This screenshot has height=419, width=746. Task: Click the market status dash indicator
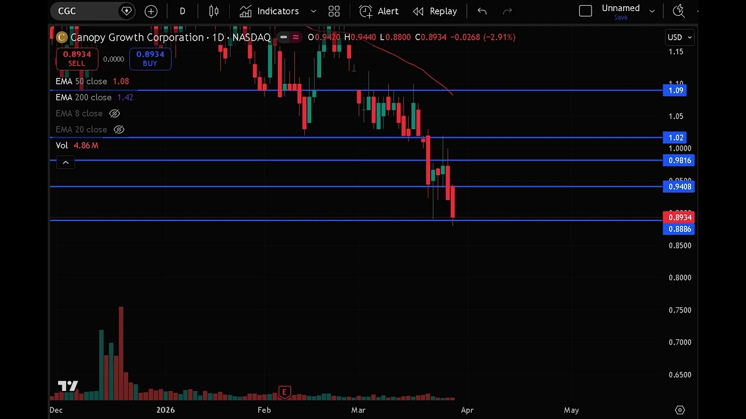(x=283, y=37)
